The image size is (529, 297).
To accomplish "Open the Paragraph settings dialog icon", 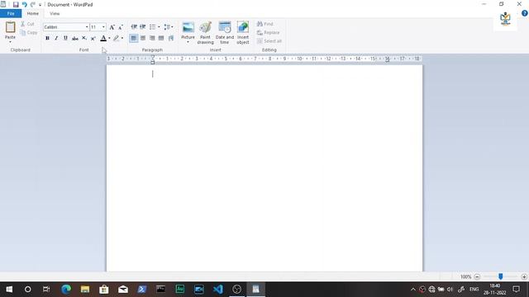I will (x=171, y=38).
